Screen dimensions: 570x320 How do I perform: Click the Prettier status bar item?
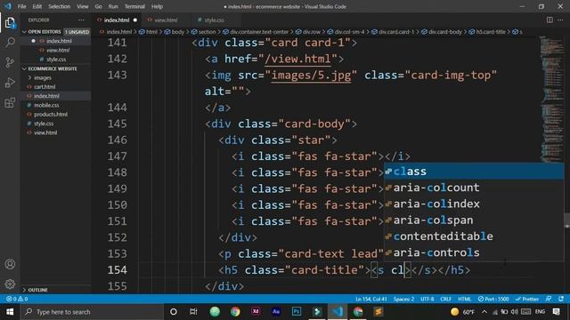526,299
